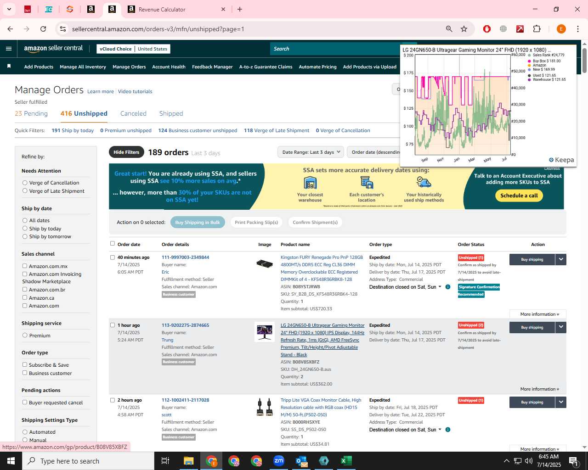Image resolution: width=588 pixels, height=470 pixels.
Task: Select Ship by tomorrow radio option
Action: coord(25,236)
